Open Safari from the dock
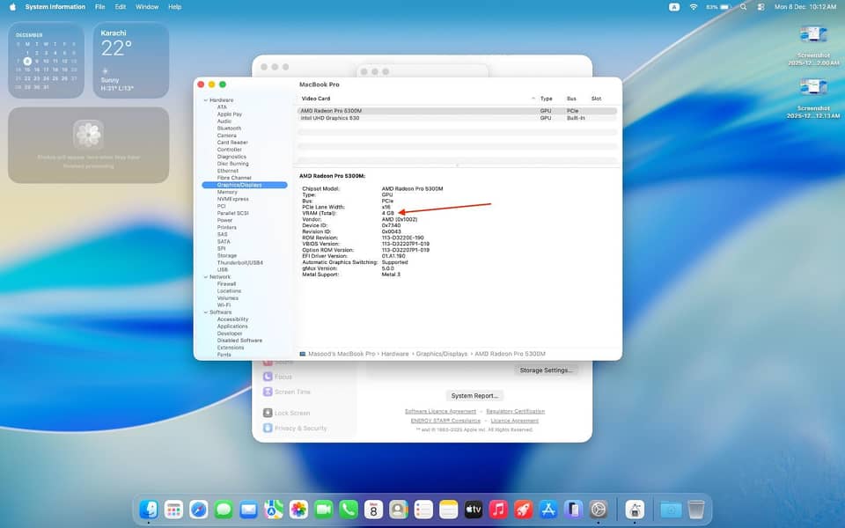The image size is (845, 528). point(199,510)
